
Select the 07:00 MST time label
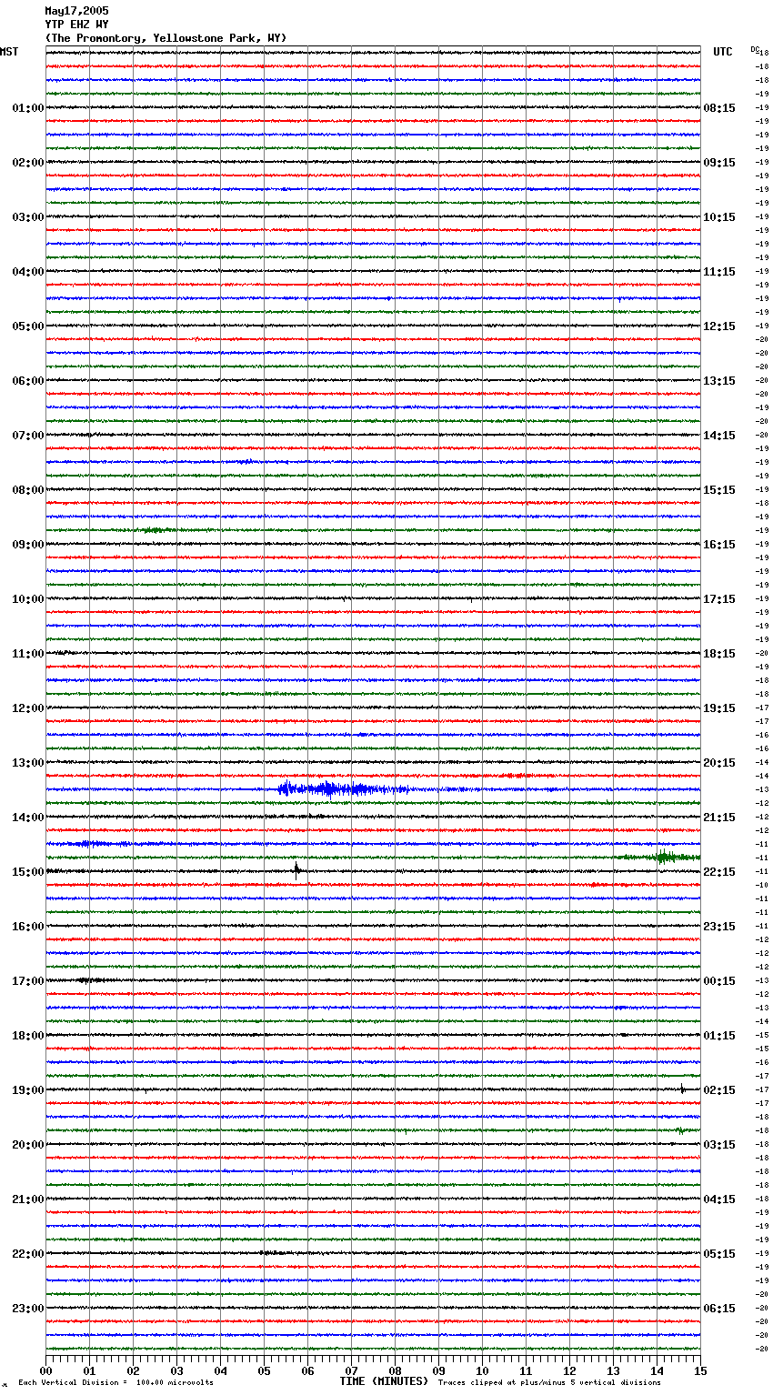(28, 436)
